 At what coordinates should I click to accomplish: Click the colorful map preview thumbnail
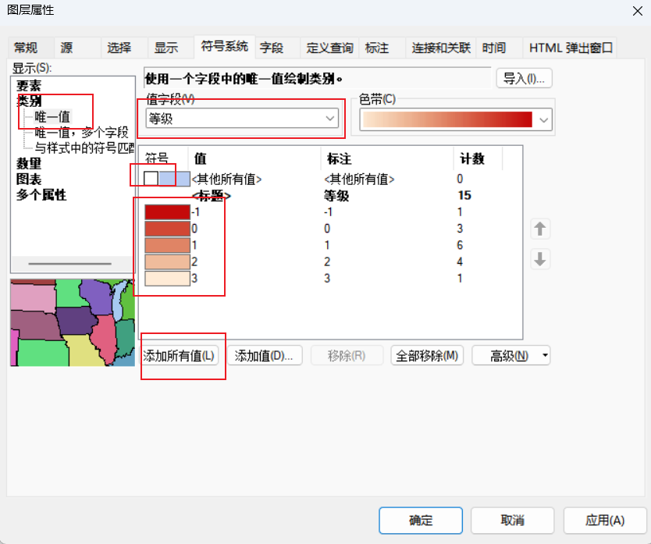click(x=73, y=322)
